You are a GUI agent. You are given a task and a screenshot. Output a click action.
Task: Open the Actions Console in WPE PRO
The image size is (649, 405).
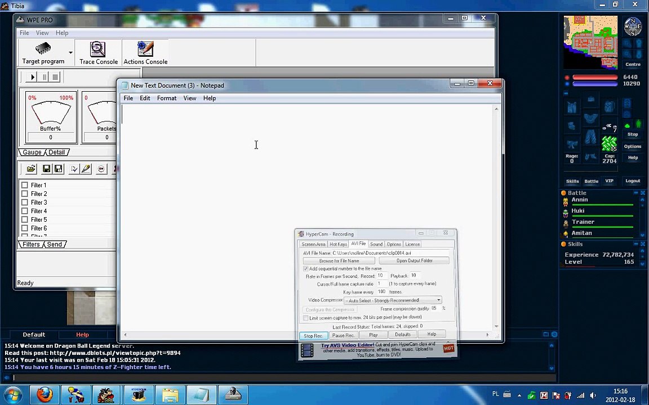145,53
